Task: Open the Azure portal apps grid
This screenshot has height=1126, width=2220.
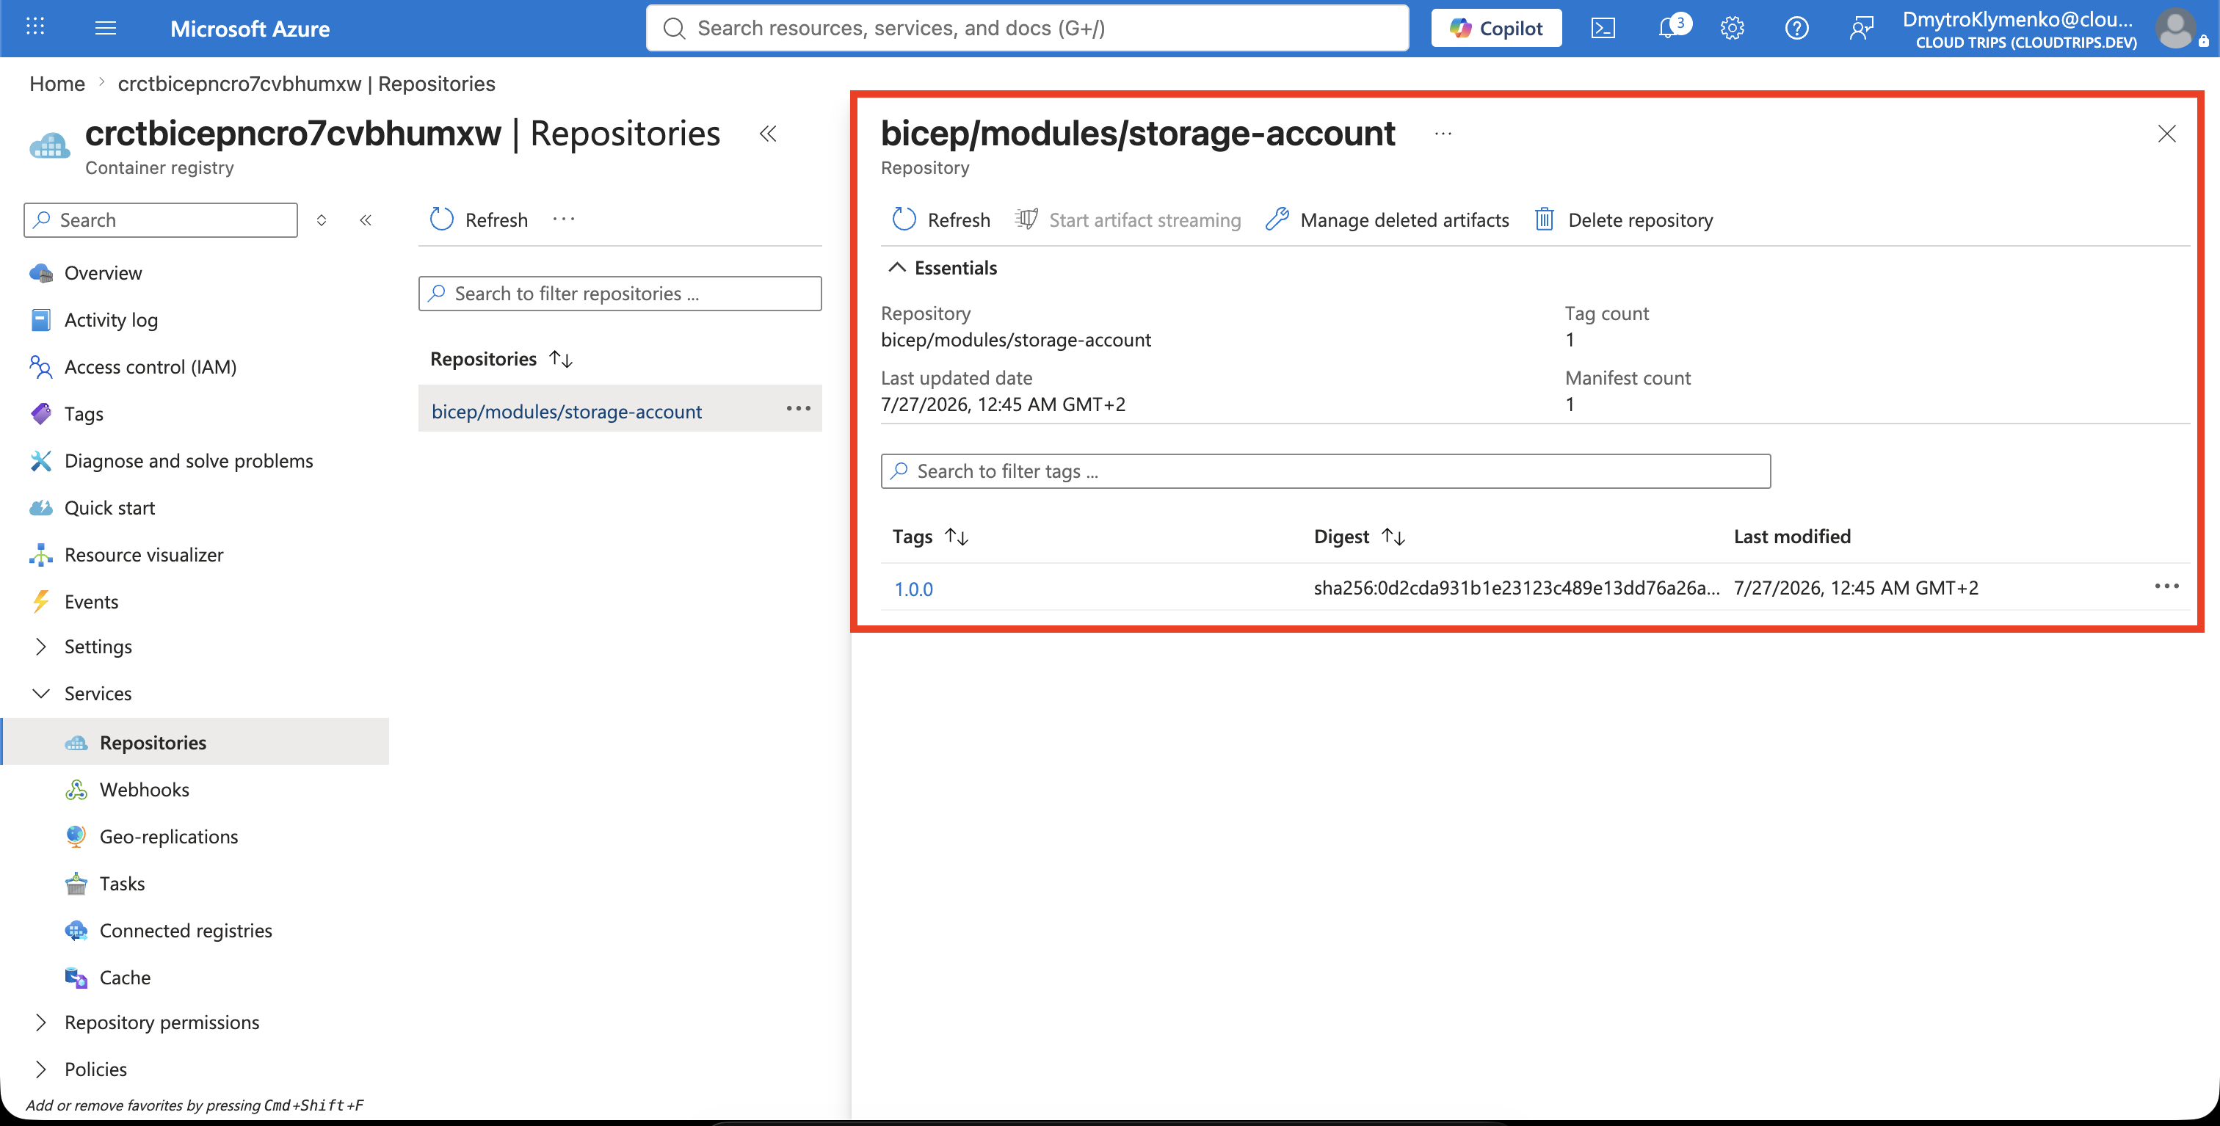Action: click(35, 28)
